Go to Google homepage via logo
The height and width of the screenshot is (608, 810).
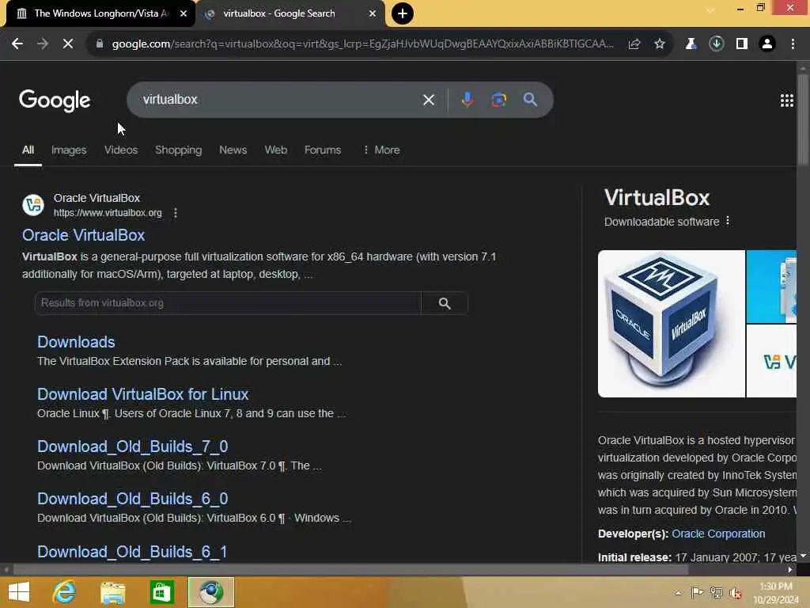point(55,101)
